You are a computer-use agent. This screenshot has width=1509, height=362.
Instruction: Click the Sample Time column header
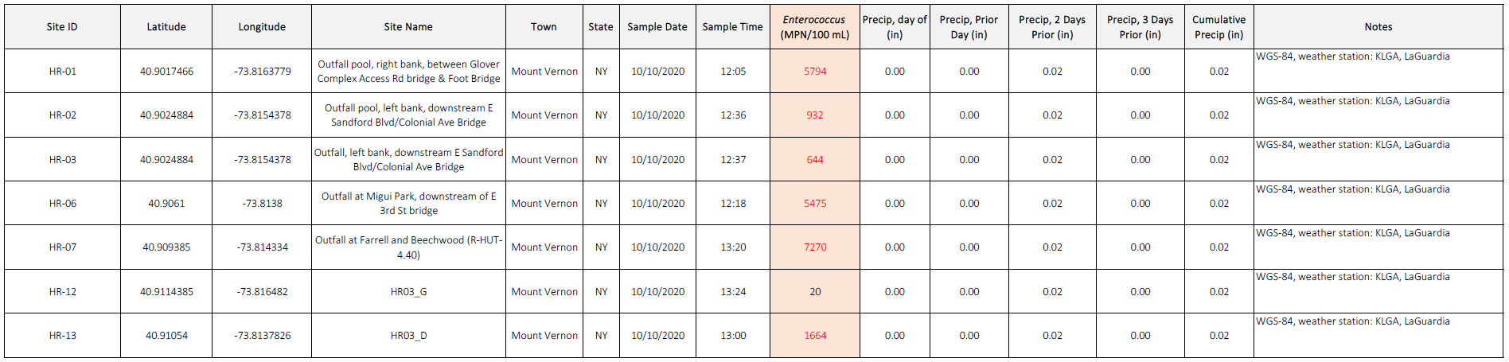click(x=732, y=27)
